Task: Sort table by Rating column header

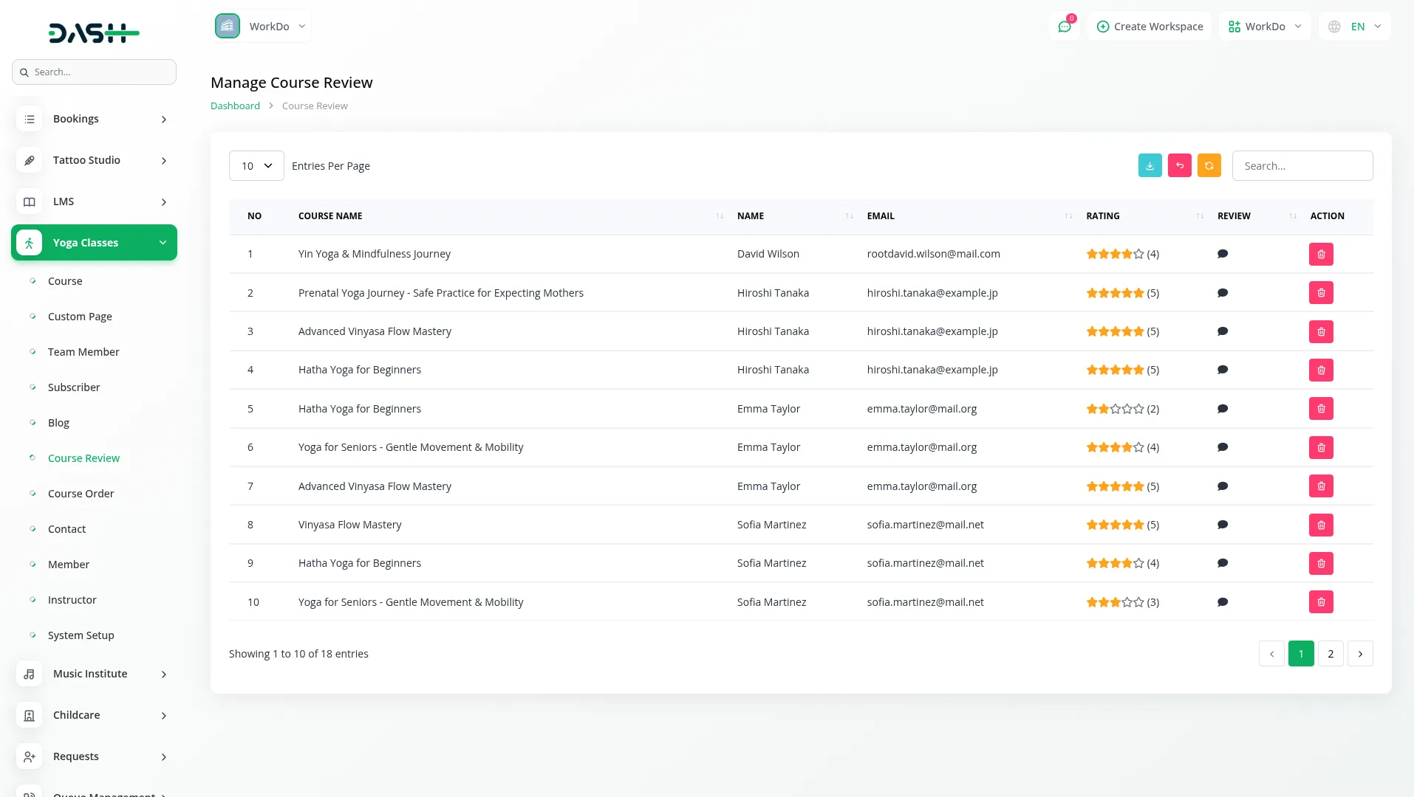Action: click(x=1102, y=216)
